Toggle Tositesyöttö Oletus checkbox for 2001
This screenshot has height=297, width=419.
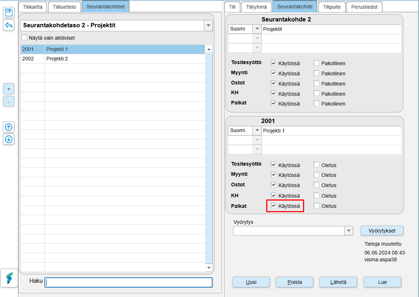(x=317, y=165)
